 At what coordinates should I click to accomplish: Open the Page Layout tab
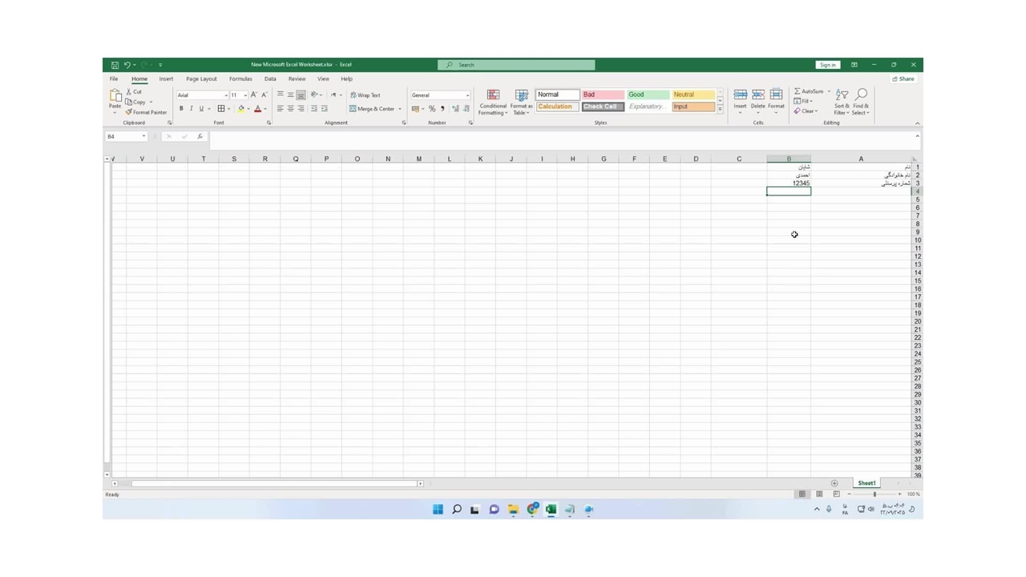[201, 79]
